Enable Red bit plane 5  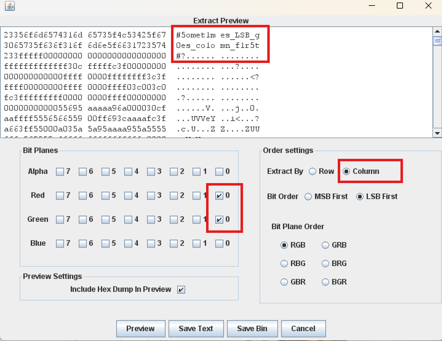pos(106,195)
